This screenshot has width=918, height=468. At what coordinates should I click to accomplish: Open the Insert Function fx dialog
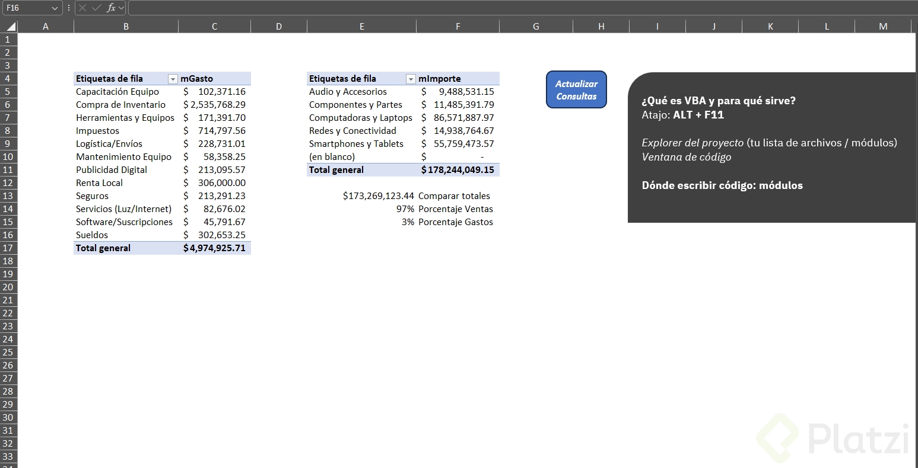(111, 8)
